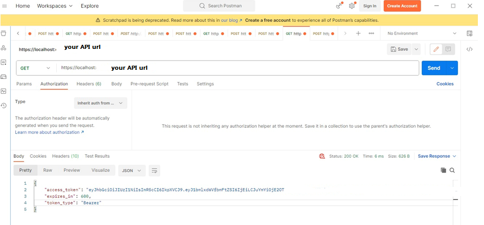Image resolution: width=484 pixels, height=225 pixels.
Task: Select the response Body tab
Action: coord(19,156)
